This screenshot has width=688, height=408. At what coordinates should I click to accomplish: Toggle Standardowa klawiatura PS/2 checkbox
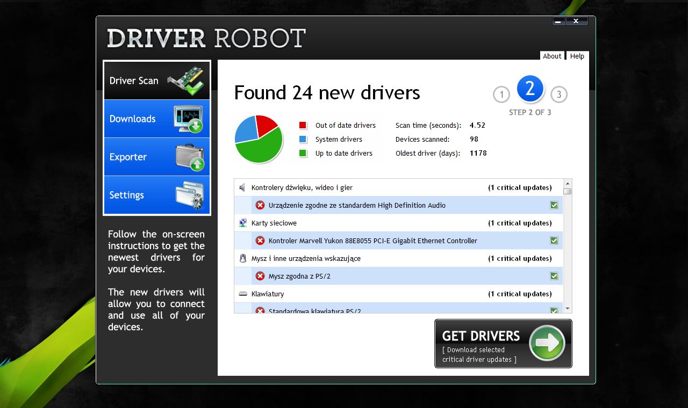pos(554,310)
